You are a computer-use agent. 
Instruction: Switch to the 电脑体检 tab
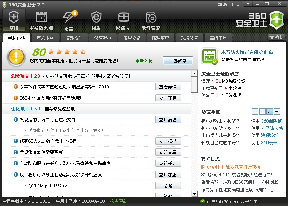pyautogui.click(x=17, y=38)
